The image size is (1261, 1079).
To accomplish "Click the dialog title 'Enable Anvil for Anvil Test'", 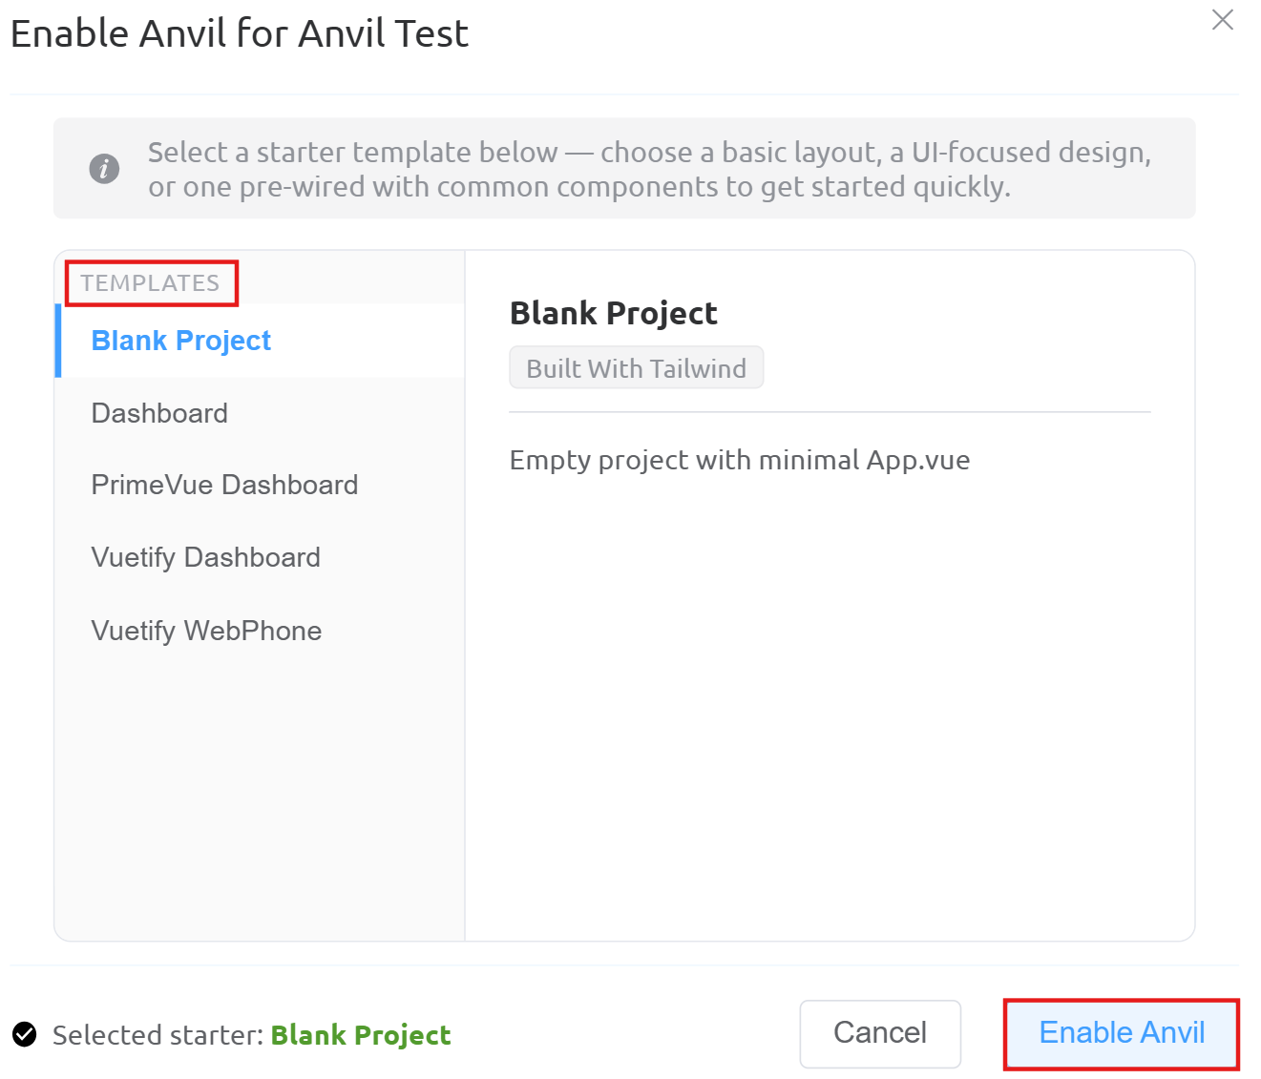I will (x=240, y=33).
